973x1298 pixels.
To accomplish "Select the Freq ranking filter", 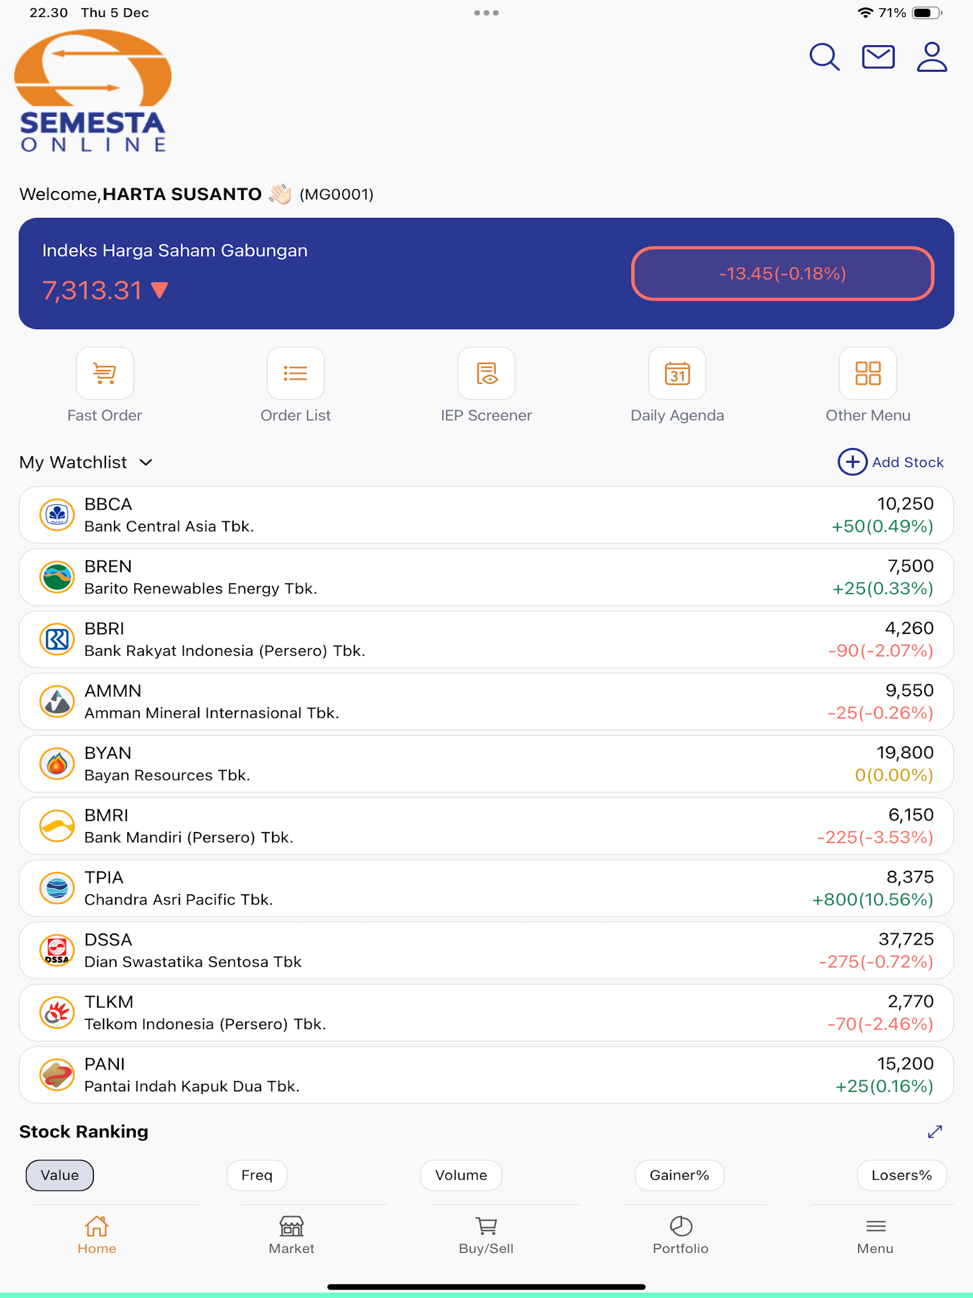I will point(257,1175).
